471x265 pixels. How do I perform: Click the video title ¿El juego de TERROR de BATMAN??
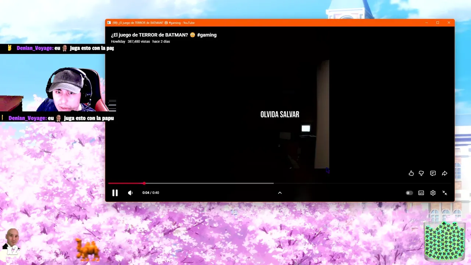point(149,35)
